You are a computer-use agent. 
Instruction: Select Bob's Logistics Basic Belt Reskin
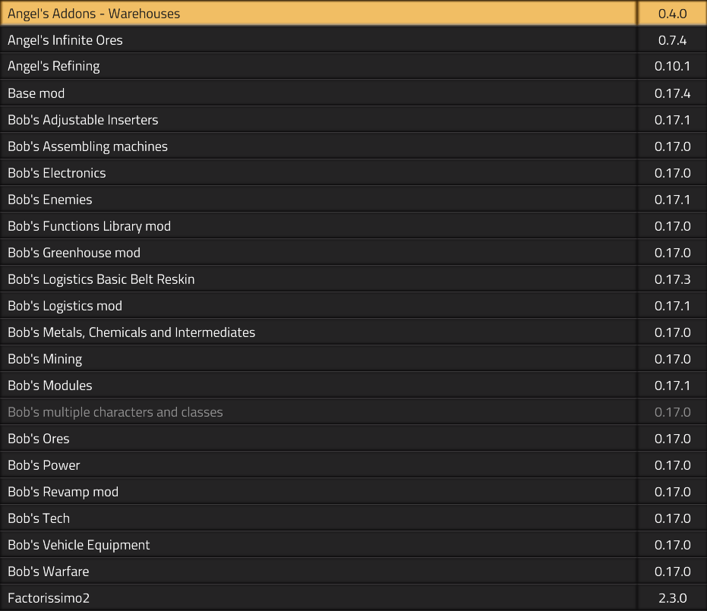coord(101,279)
